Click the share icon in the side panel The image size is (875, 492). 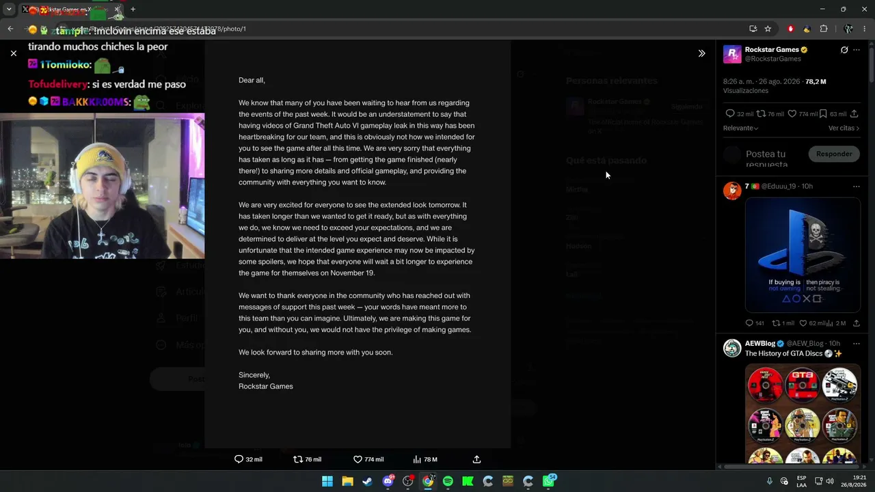pos(854,113)
